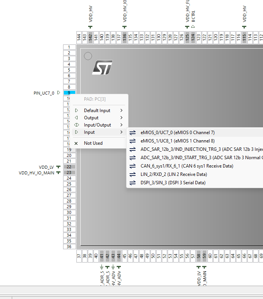Click power symbol icon at pin 23
Image resolution: width=263 pixels, height=299 pixels.
click(x=59, y=172)
